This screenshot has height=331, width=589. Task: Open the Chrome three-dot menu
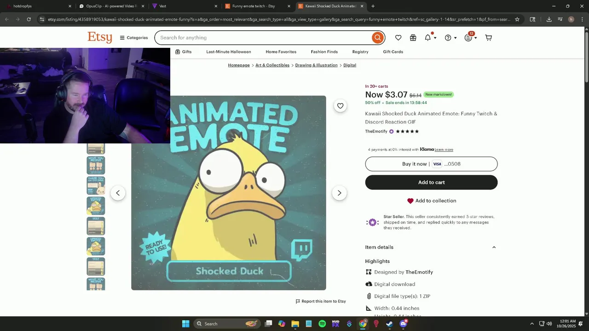[582, 19]
